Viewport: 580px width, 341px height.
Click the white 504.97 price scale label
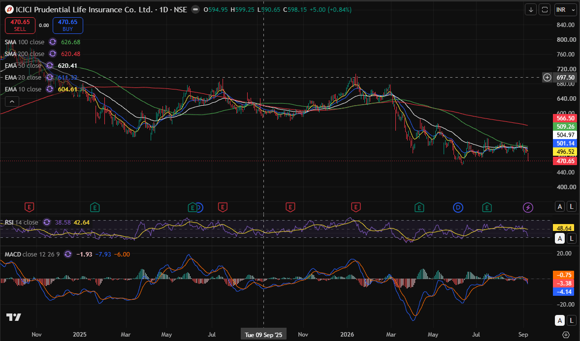(x=565, y=135)
